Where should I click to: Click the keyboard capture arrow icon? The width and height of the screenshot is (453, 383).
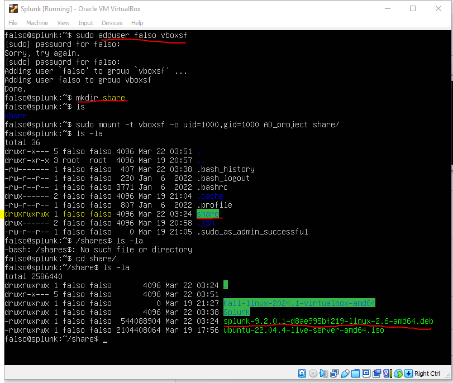coord(408,374)
